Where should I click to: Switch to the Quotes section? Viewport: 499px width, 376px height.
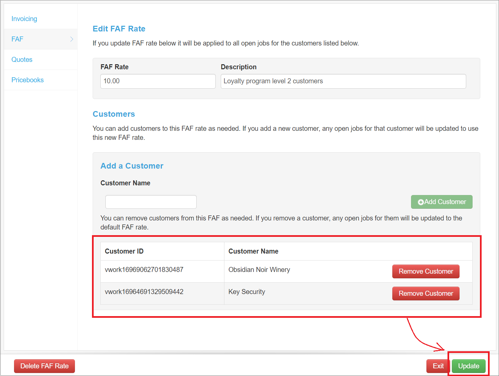point(22,60)
